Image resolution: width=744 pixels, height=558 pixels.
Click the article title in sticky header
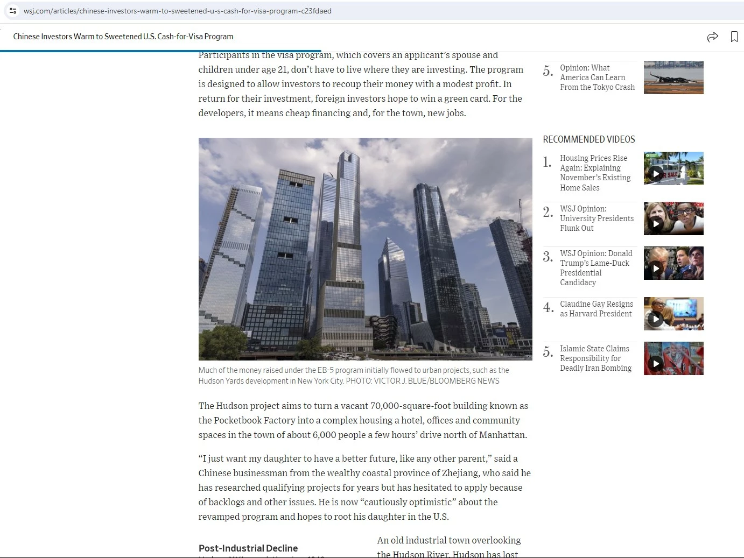(x=123, y=37)
